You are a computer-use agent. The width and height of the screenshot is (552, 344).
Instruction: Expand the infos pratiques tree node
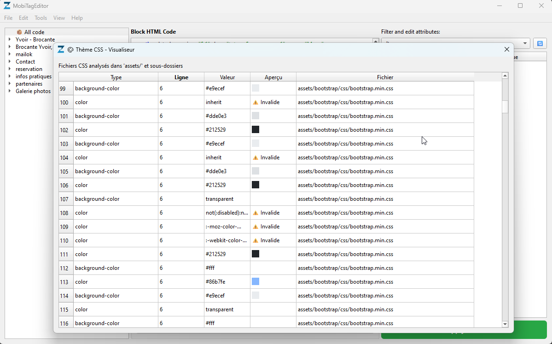[10, 76]
